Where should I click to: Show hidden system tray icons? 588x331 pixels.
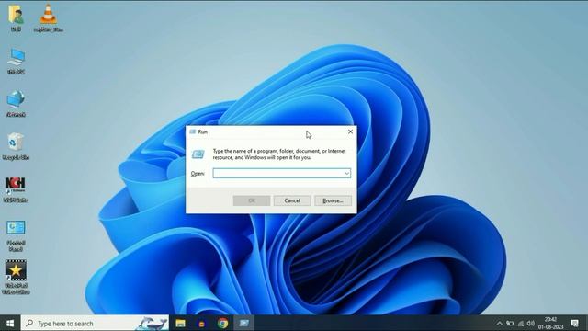[x=499, y=324]
